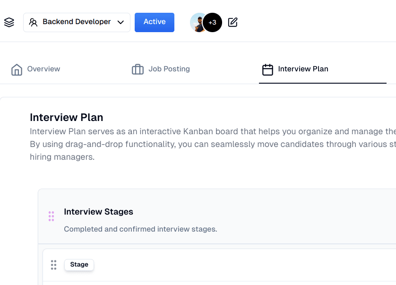
Task: Click the stacked layers logo icon
Action: tap(9, 22)
